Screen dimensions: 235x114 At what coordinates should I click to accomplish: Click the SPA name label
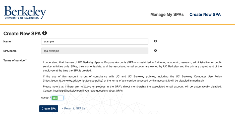coord(10,51)
